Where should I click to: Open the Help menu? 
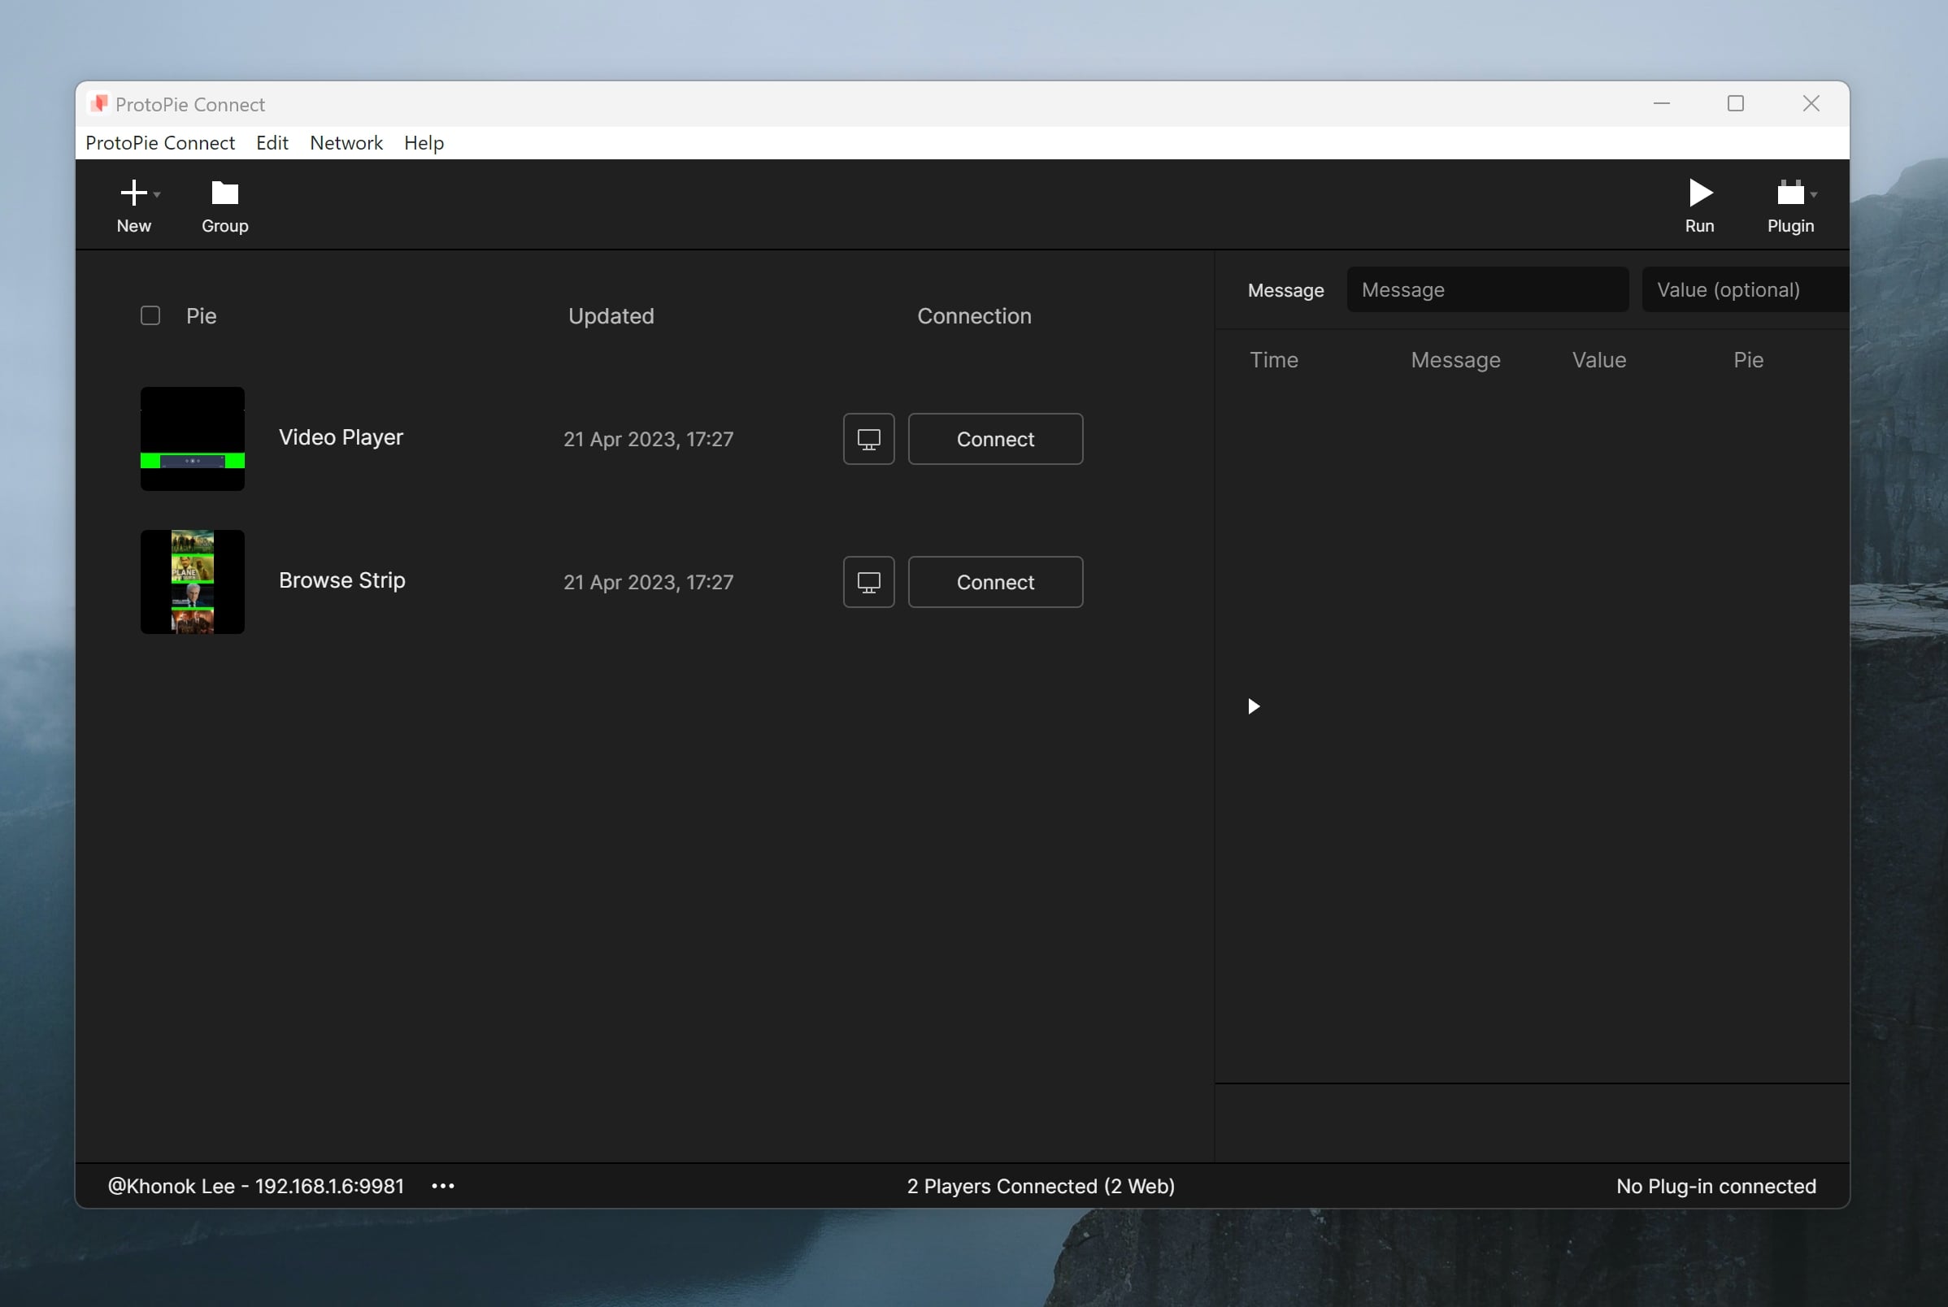click(424, 142)
